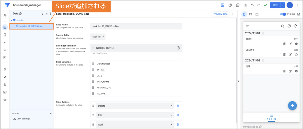
Task: Remove the Delete slice action with trash icon
Action: (178, 106)
